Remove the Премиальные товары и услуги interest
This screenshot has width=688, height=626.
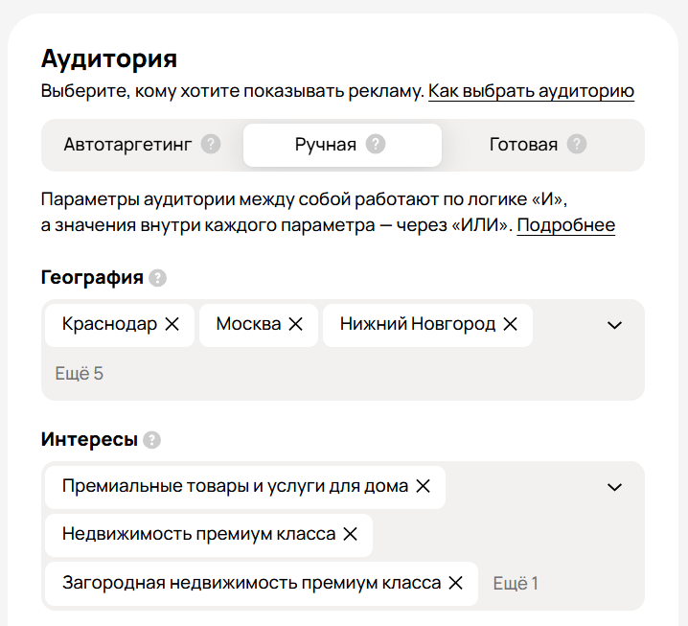pyautogui.click(x=423, y=486)
